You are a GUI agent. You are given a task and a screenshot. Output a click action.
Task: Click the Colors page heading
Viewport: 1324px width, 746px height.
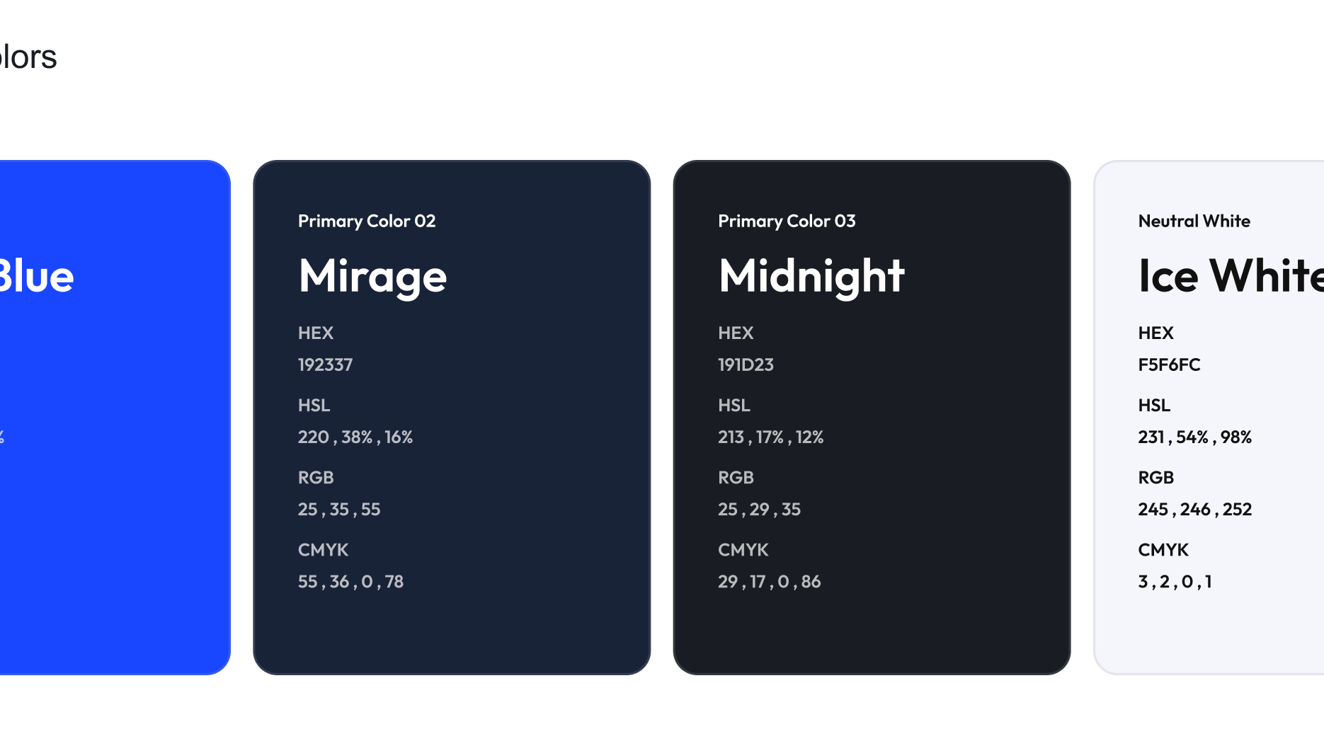coord(28,57)
